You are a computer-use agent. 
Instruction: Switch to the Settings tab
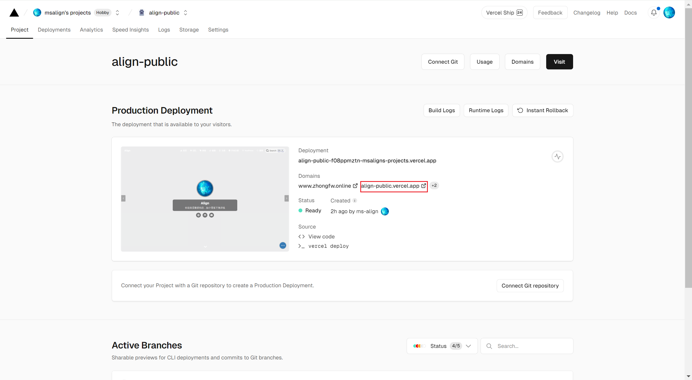tap(218, 30)
